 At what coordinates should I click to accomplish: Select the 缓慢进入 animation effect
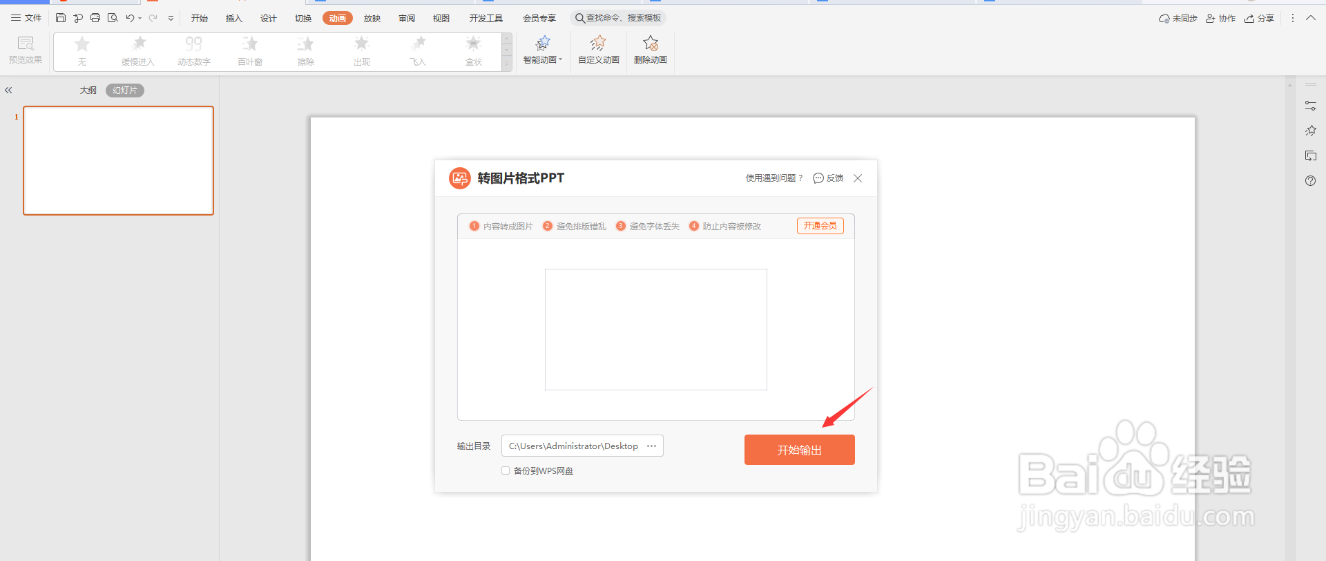(138, 51)
